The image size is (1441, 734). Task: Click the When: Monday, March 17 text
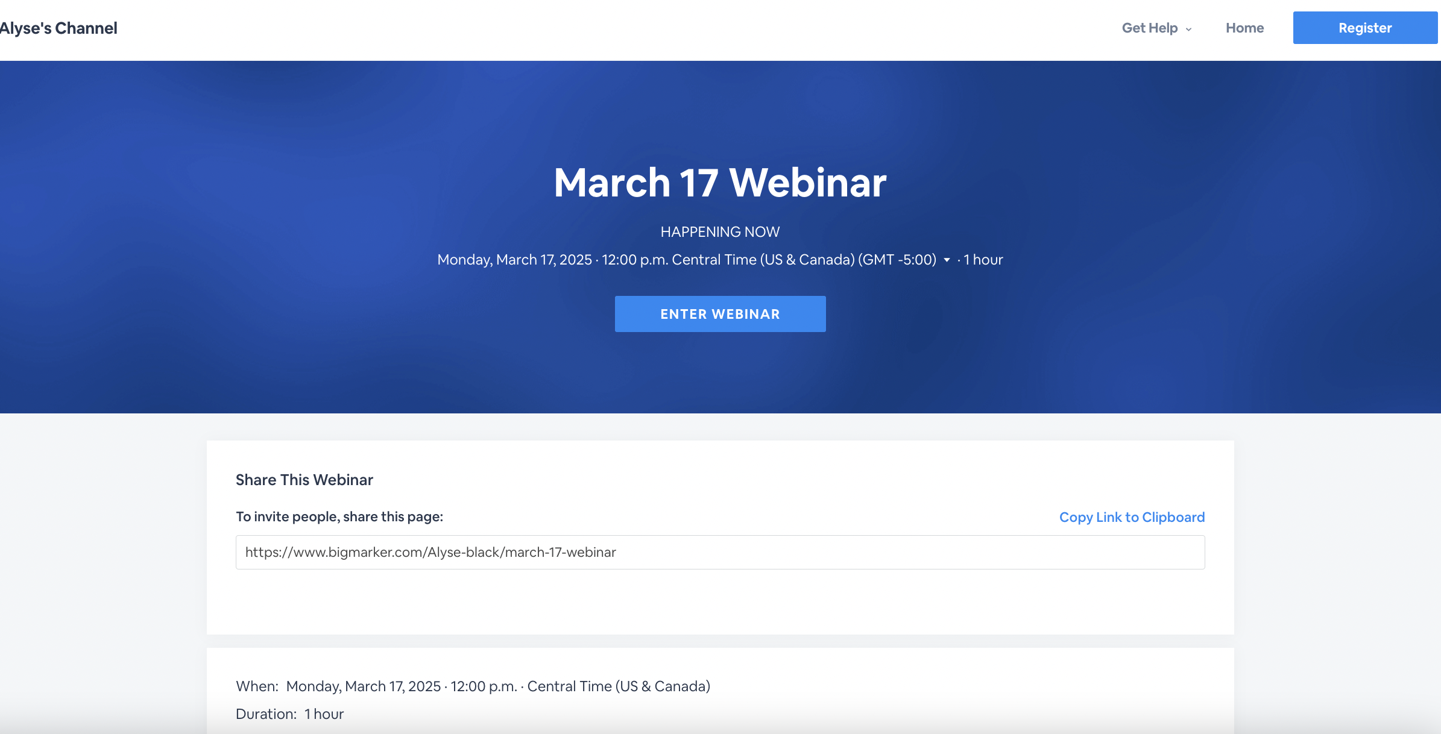473,686
